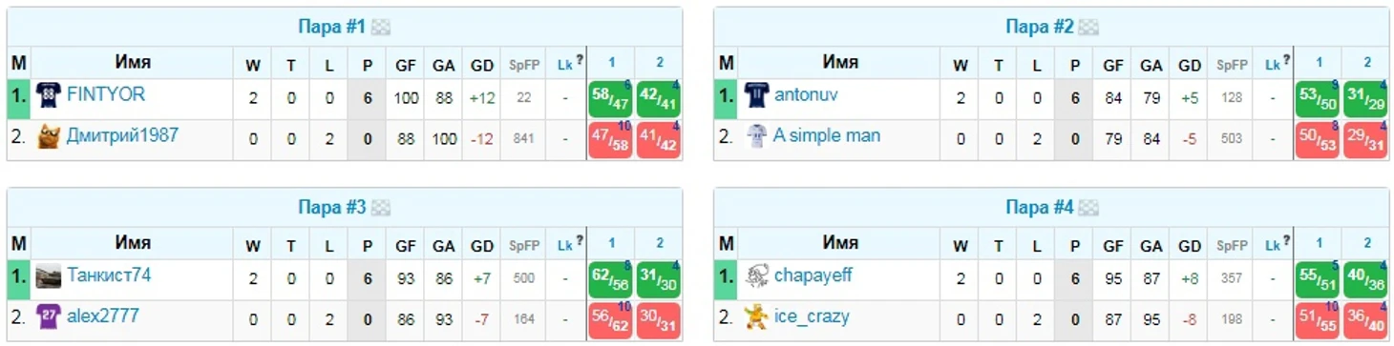
Task: Click Дмитрий1987's cat avatar icon
Action: 49,136
